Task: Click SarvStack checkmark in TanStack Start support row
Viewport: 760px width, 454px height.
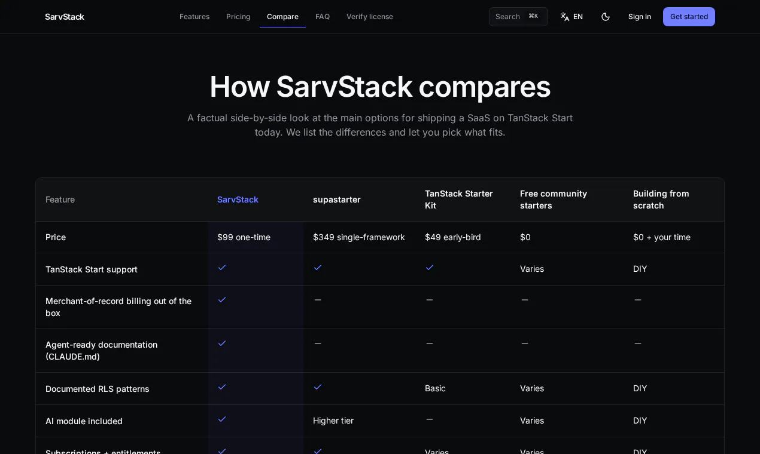Action: pos(222,268)
